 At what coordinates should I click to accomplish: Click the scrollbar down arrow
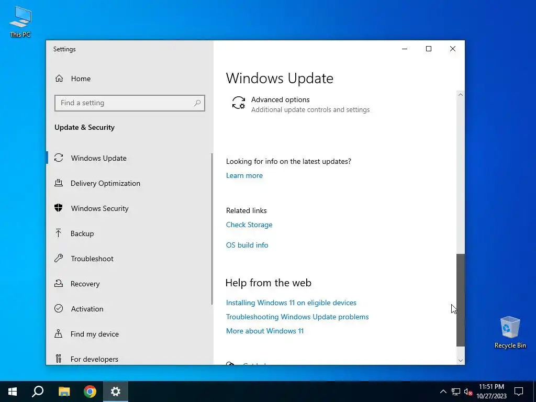click(x=461, y=361)
